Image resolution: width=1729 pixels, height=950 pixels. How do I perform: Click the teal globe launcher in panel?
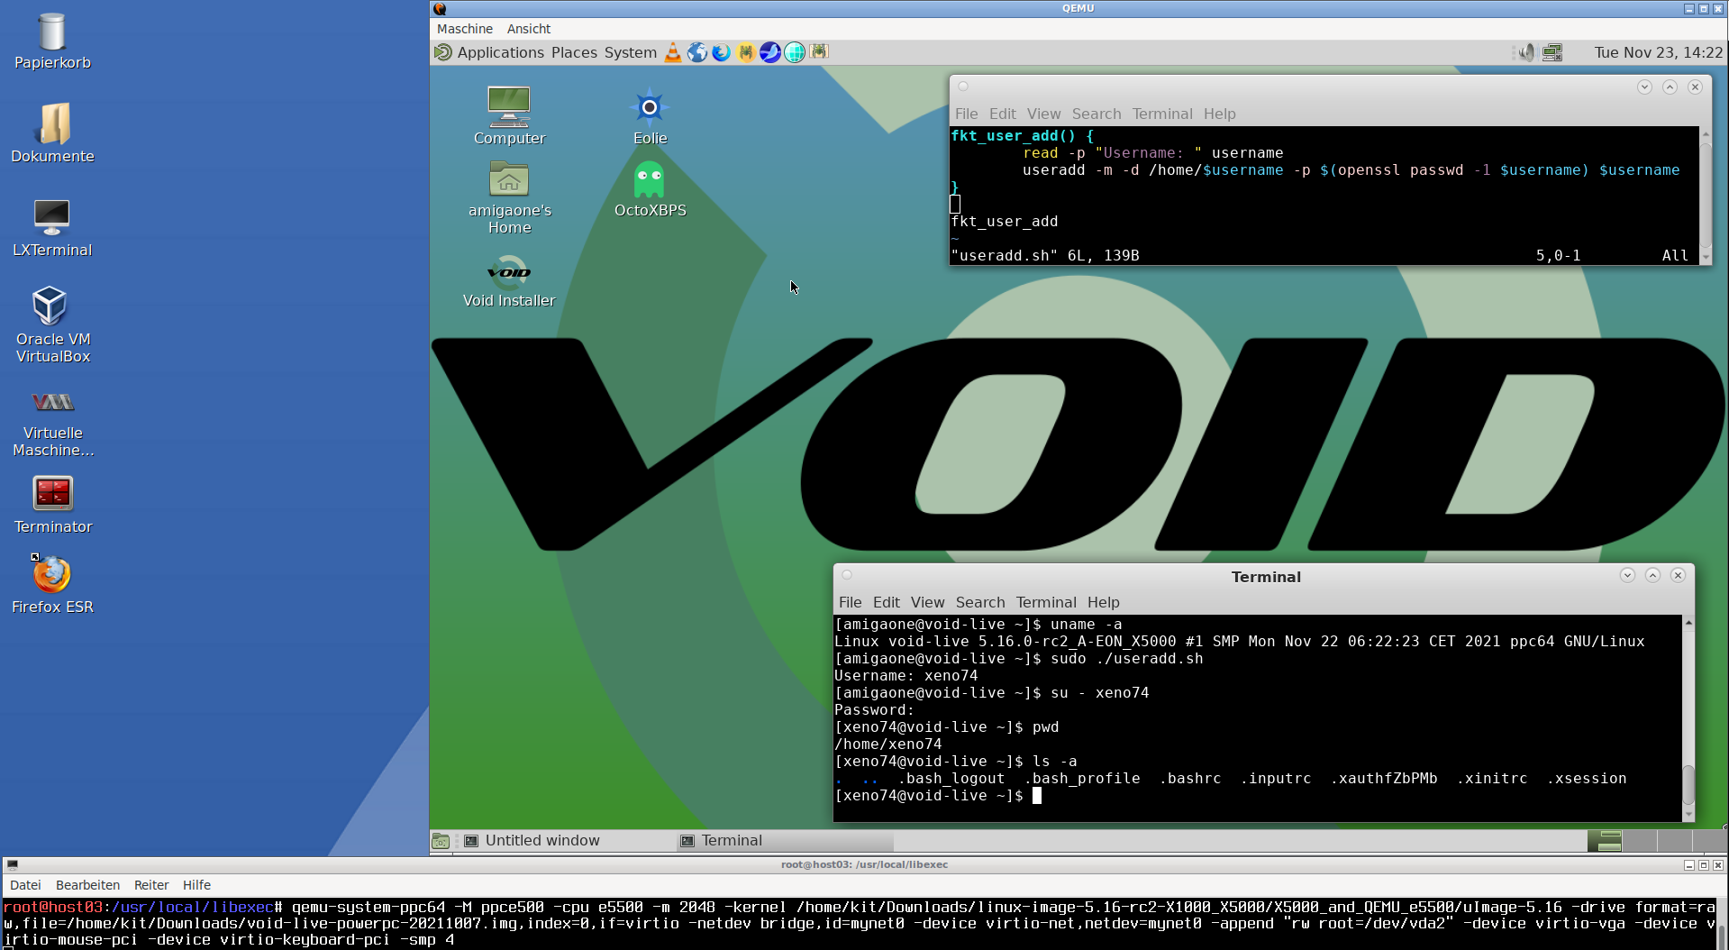[794, 52]
